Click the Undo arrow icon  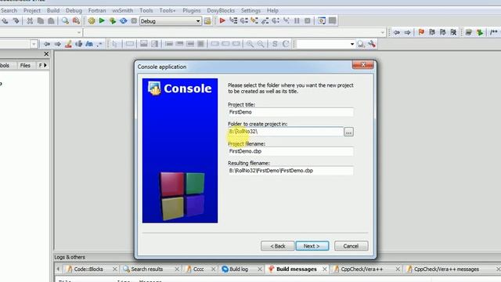pyautogui.click(x=5, y=21)
